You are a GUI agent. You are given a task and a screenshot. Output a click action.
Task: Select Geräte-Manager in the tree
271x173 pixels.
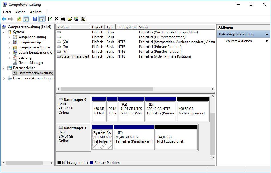pos(31,63)
